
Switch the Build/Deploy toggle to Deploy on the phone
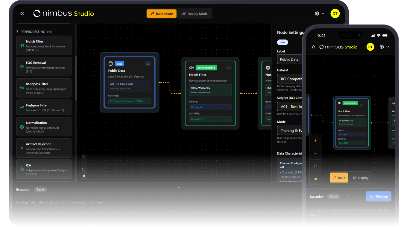[x=361, y=177]
